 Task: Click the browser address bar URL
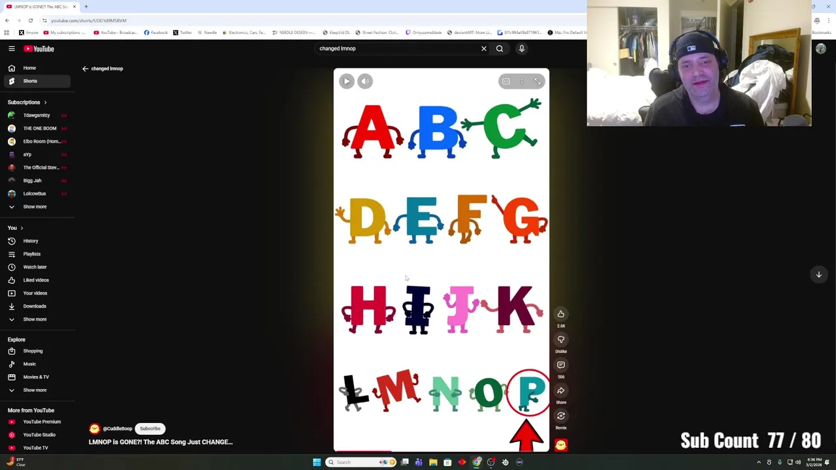(x=89, y=20)
